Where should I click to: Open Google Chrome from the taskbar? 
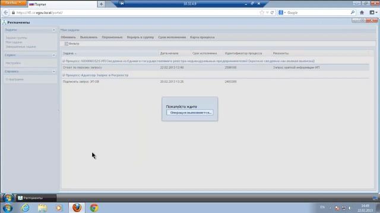point(94,208)
